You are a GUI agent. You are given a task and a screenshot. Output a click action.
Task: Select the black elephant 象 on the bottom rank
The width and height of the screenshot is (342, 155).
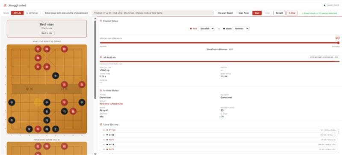click(29, 129)
